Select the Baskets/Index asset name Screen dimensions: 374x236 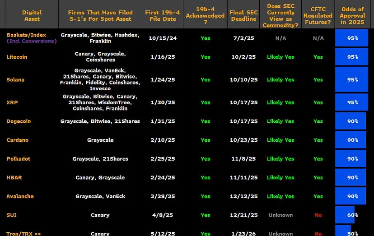[26, 35]
